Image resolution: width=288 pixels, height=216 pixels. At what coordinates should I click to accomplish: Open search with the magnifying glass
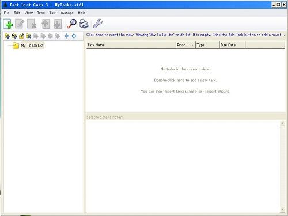pyautogui.click(x=72, y=24)
